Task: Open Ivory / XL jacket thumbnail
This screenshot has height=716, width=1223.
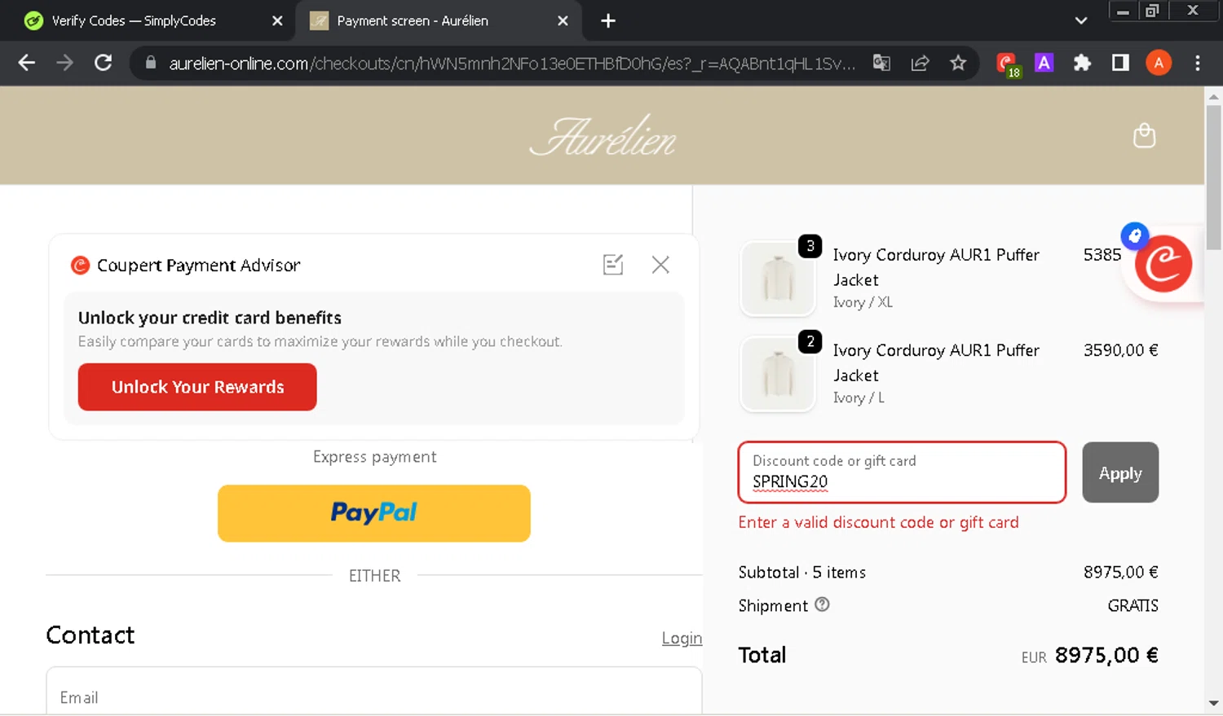Action: click(x=778, y=279)
